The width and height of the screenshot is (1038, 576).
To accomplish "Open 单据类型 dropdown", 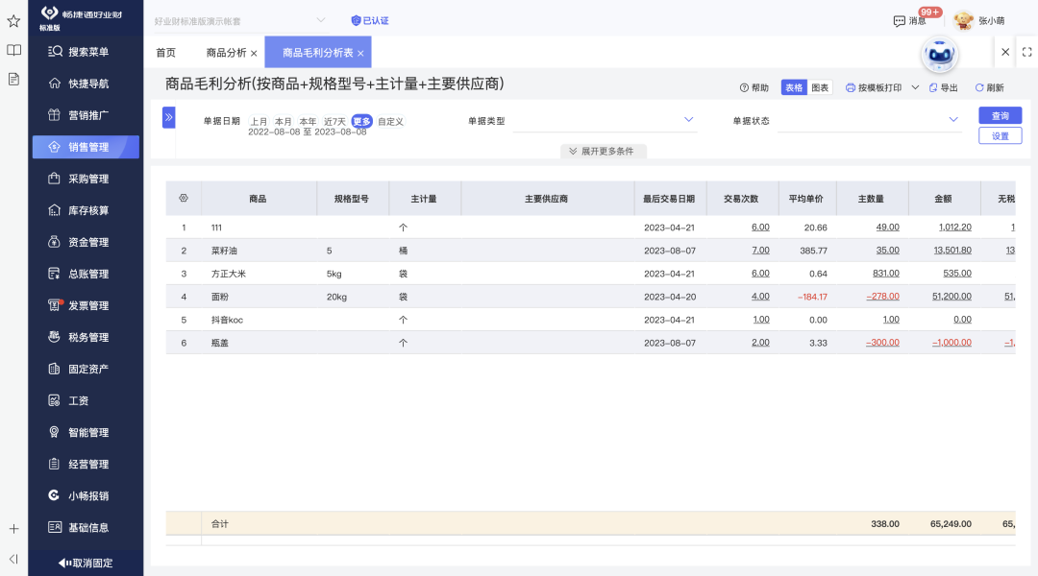I will point(605,120).
